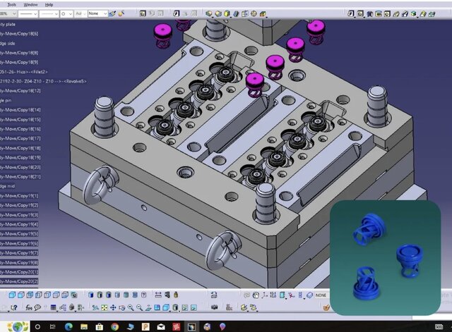Viewport: 452px width, 332px height.
Task: Select 'ity plate' node in the tree
Action: [10, 23]
